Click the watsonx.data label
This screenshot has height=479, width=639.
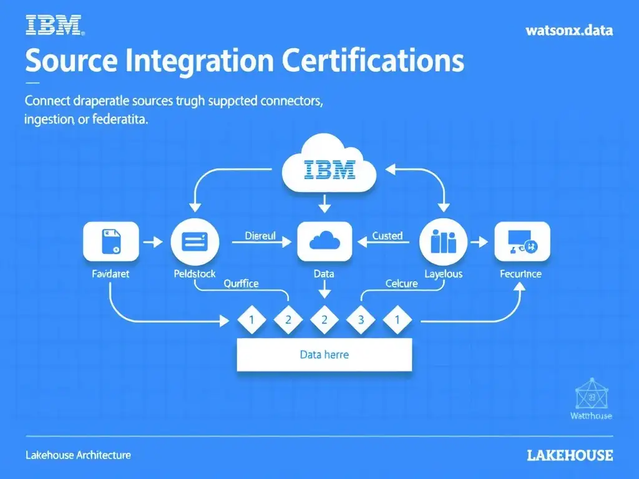[569, 31]
